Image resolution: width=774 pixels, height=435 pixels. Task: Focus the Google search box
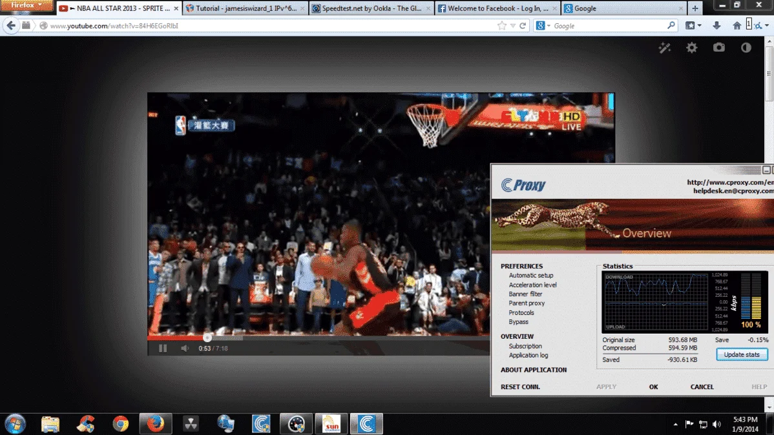(x=608, y=26)
